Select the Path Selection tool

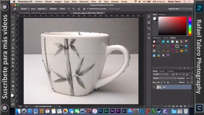pos(13,78)
